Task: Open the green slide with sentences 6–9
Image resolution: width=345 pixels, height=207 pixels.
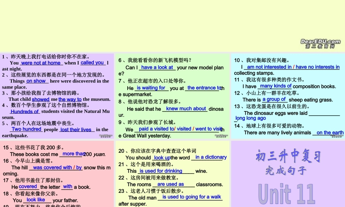Action: pyautogui.click(x=172, y=96)
